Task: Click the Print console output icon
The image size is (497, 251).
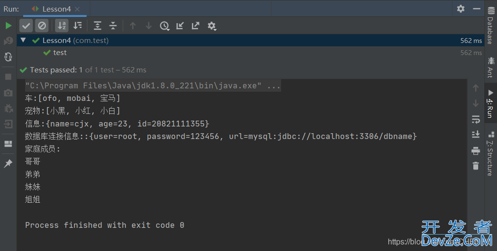Action: tap(476, 151)
